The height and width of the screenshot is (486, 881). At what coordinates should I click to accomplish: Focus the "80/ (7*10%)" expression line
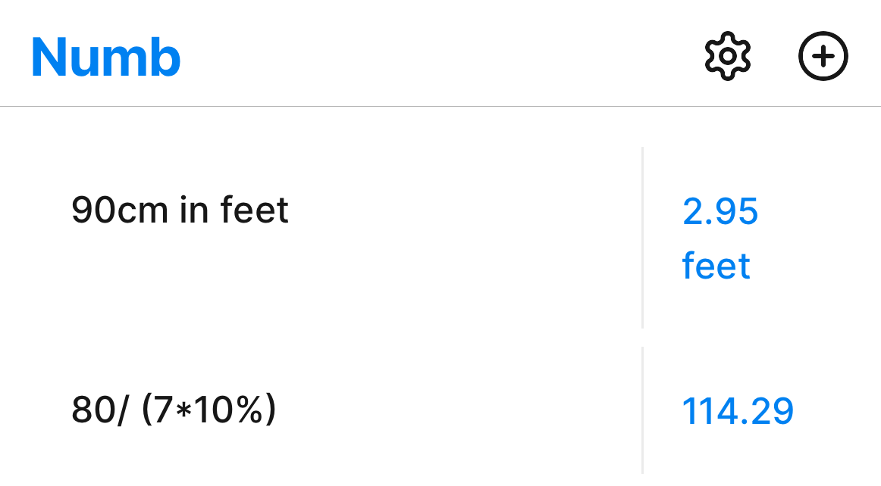(174, 410)
